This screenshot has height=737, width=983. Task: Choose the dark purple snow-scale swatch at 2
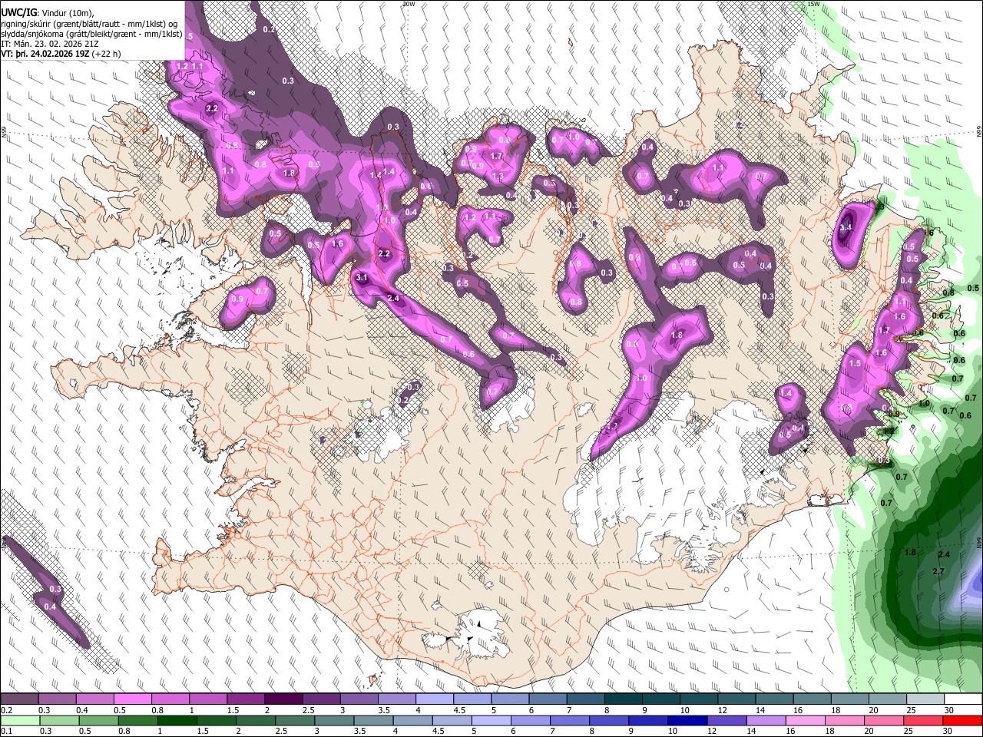pos(283,699)
